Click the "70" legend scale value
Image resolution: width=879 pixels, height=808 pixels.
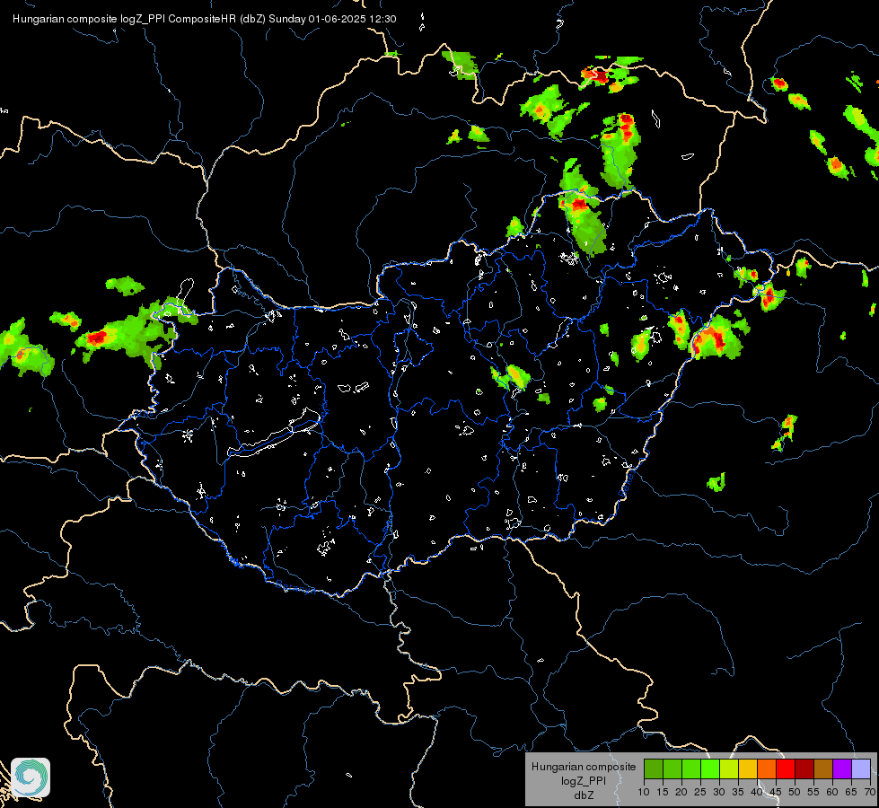[x=869, y=793]
